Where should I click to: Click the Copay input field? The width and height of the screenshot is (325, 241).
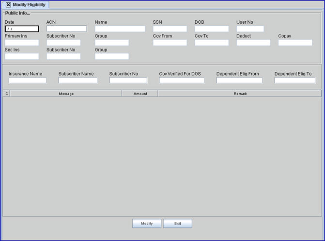coord(295,43)
